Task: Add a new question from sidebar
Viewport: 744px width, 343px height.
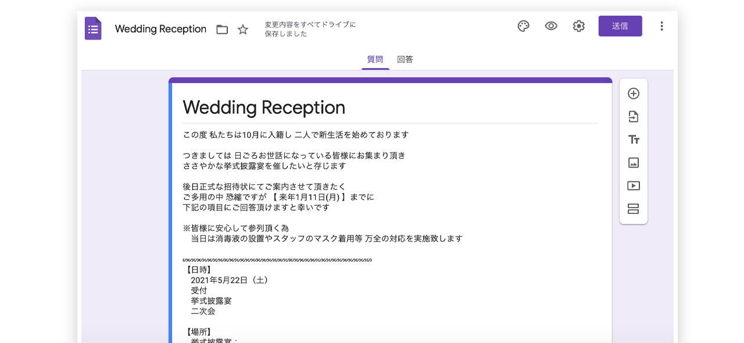Action: tap(634, 94)
